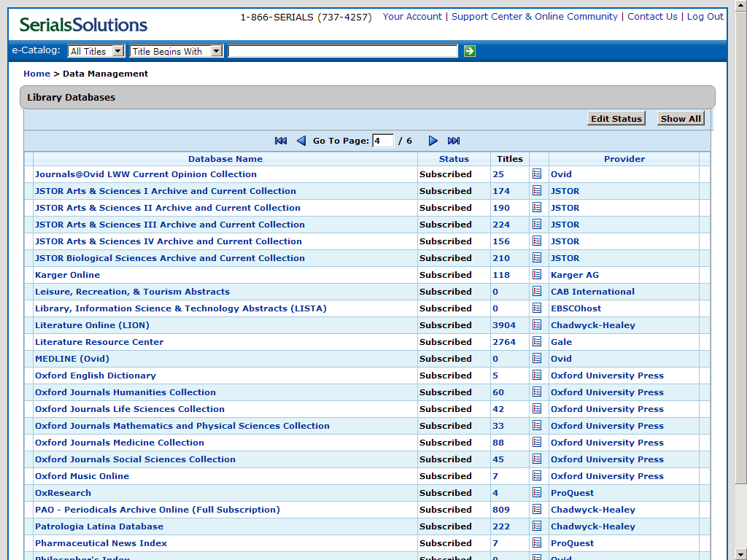Open the All Titles dropdown
This screenshot has height=560, width=747.
tap(96, 51)
